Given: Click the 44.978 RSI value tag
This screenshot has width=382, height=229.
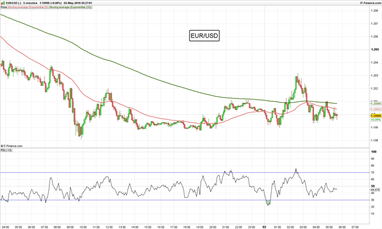Looking at the screenshot, I should (376, 190).
